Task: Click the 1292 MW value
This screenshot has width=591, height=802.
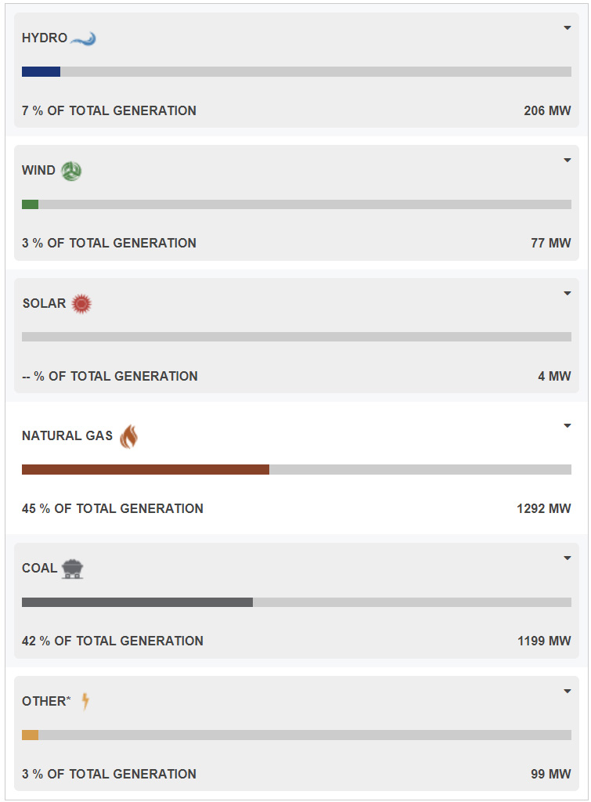Action: [543, 509]
